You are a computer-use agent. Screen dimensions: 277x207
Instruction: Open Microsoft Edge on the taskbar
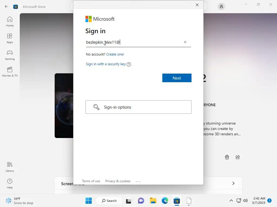(165, 201)
